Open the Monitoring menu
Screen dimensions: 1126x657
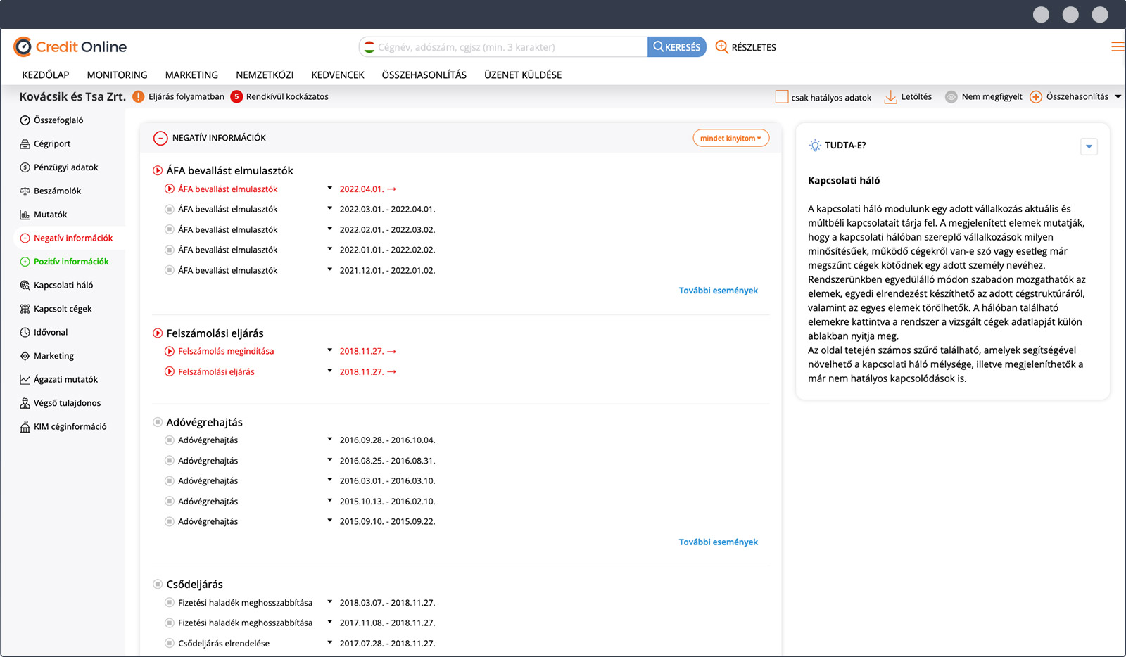(x=117, y=75)
